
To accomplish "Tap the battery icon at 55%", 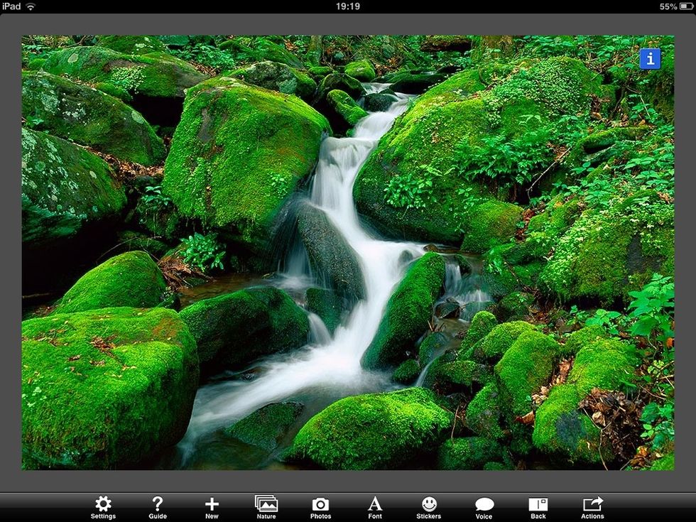I will pos(687,6).
